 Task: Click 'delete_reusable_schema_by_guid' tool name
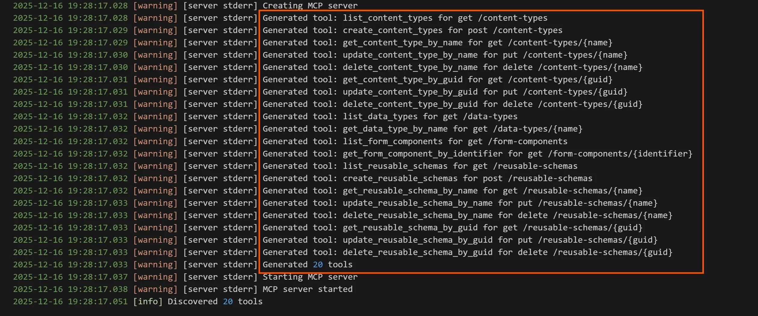pos(417,252)
